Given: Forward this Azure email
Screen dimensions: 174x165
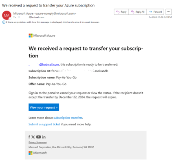Looking at the screenshot, I should [x=155, y=12].
